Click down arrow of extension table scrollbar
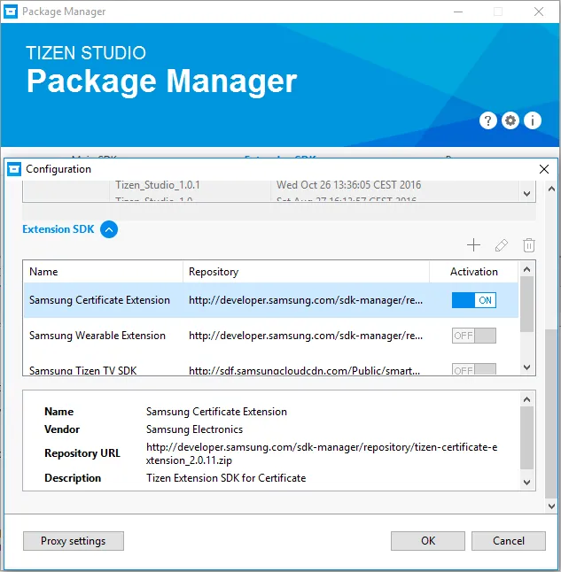 [x=526, y=367]
